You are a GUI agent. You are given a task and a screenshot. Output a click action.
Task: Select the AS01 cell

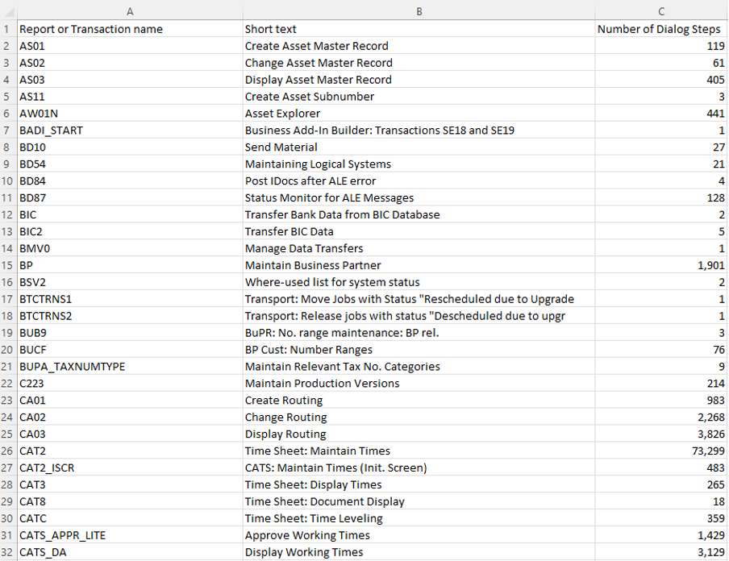point(33,46)
